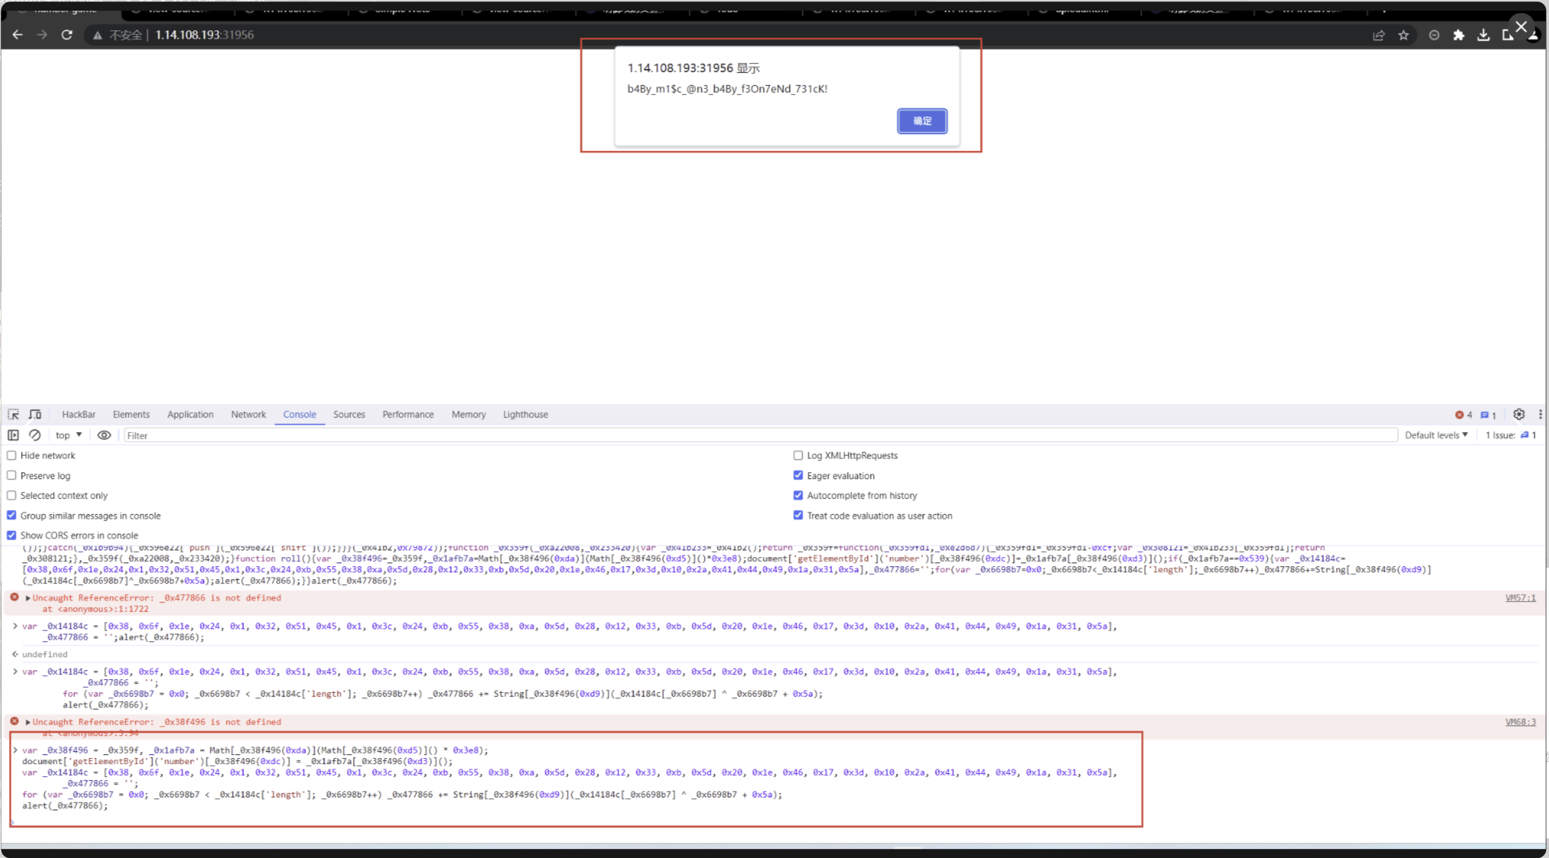Expand the _0x477866 ReferenceError entry
The height and width of the screenshot is (858, 1549).
pos(28,598)
